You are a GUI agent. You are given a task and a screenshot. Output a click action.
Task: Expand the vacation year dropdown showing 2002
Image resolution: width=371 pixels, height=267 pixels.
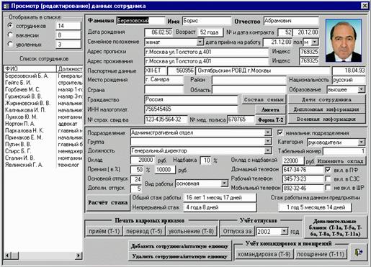pos(285,232)
